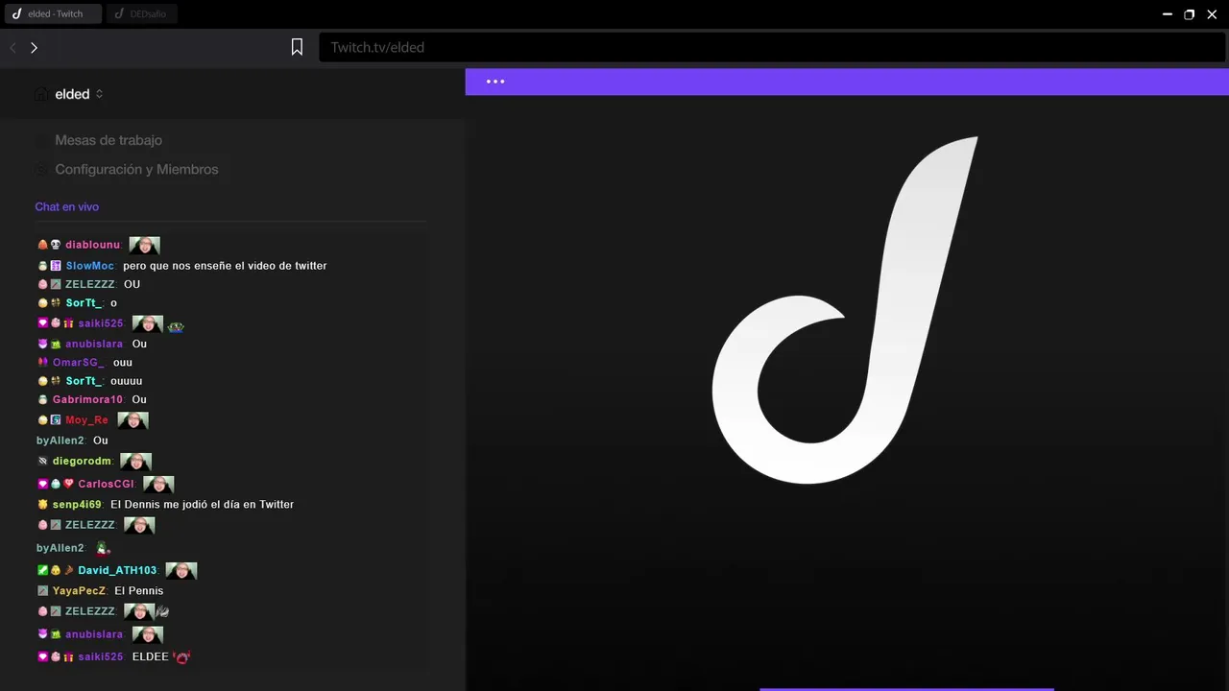Viewport: 1229px width, 691px height.
Task: Click username saiki525 next to face emote
Action: click(x=101, y=324)
